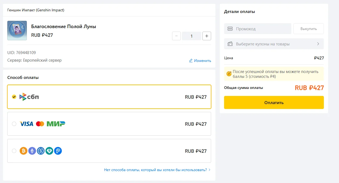339x183 pixels.
Task: Click the Bitcoin icon
Action: 24,151
